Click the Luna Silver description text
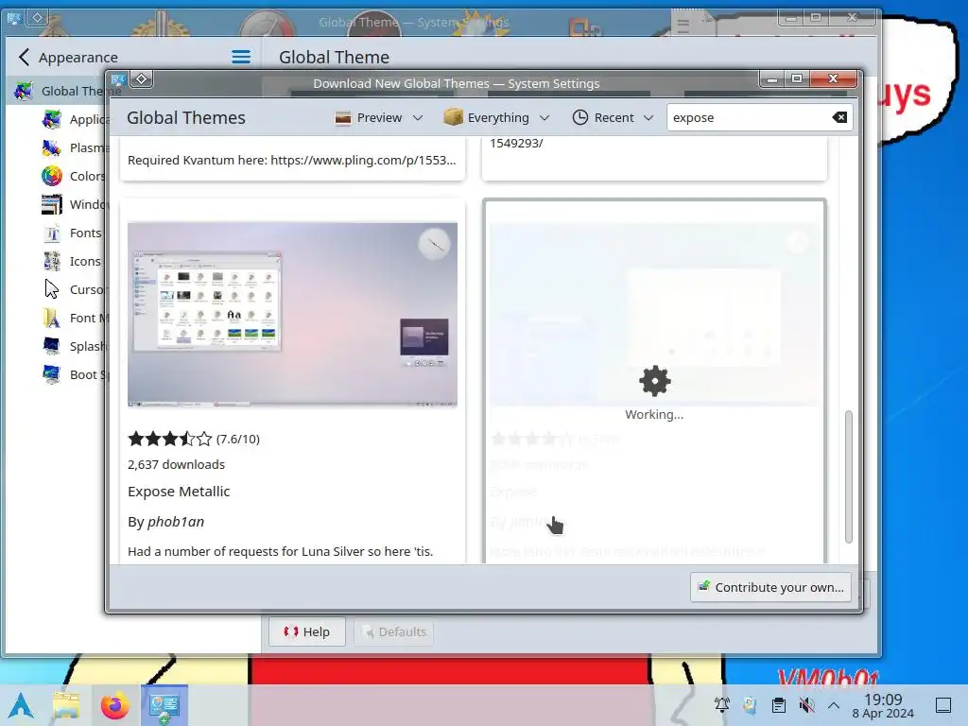 [x=280, y=551]
